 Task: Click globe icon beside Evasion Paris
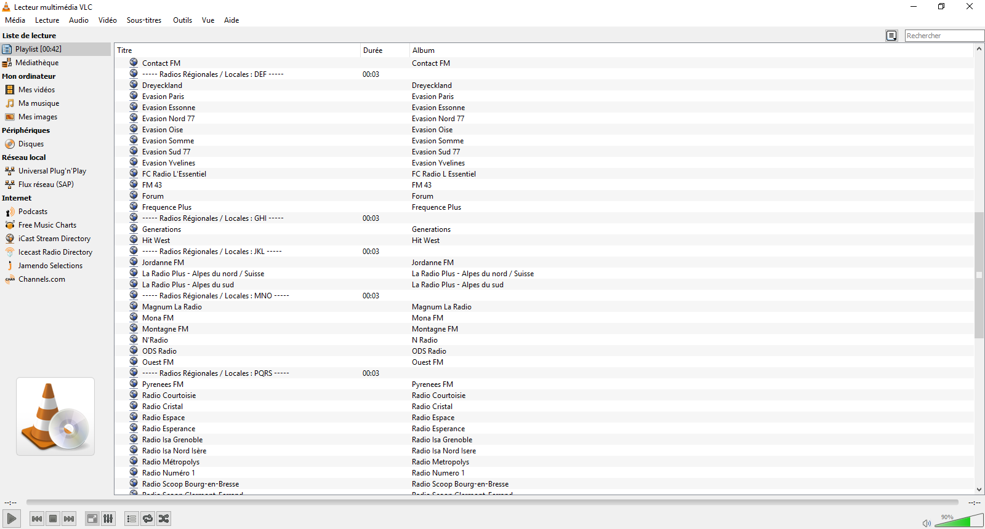[134, 95]
